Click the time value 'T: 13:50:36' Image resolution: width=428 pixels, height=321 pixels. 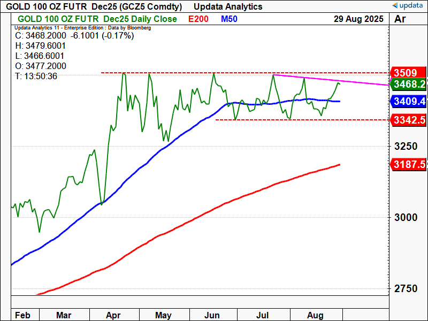tap(36, 76)
